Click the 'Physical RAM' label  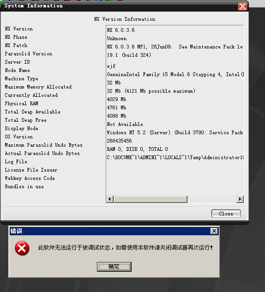pyautogui.click(x=21, y=103)
